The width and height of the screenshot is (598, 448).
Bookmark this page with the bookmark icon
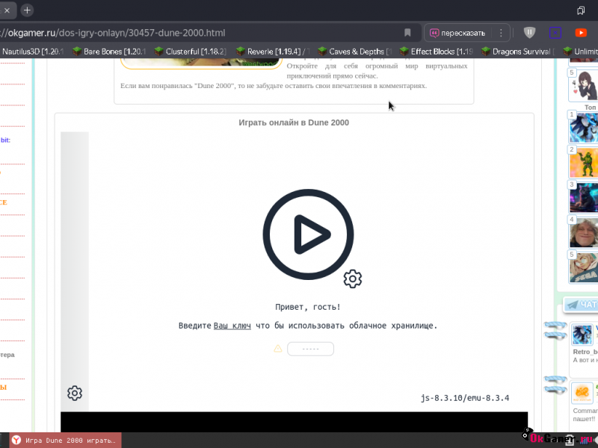[x=407, y=33]
